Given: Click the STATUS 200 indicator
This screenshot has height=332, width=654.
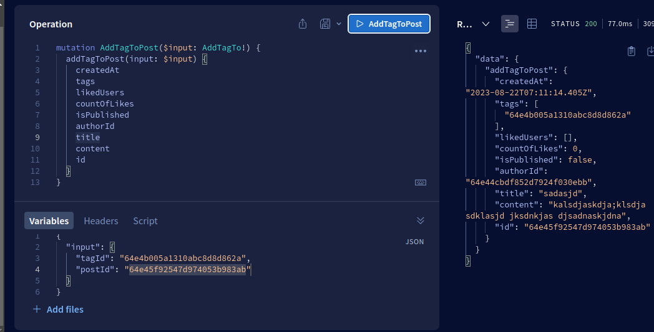Looking at the screenshot, I should click(x=574, y=24).
